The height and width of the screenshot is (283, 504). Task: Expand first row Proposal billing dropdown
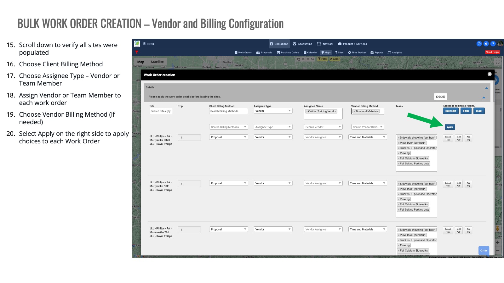tap(228, 137)
